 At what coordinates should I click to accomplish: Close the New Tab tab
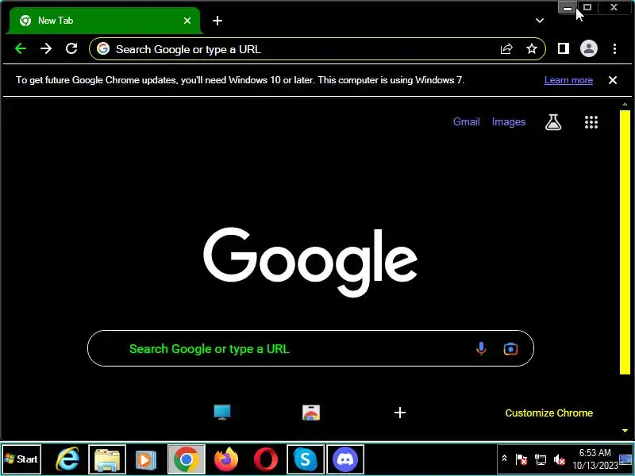coord(187,21)
